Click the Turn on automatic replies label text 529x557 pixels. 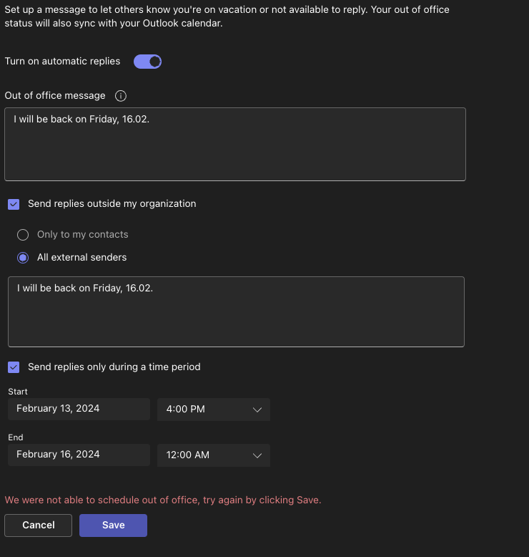(62, 61)
